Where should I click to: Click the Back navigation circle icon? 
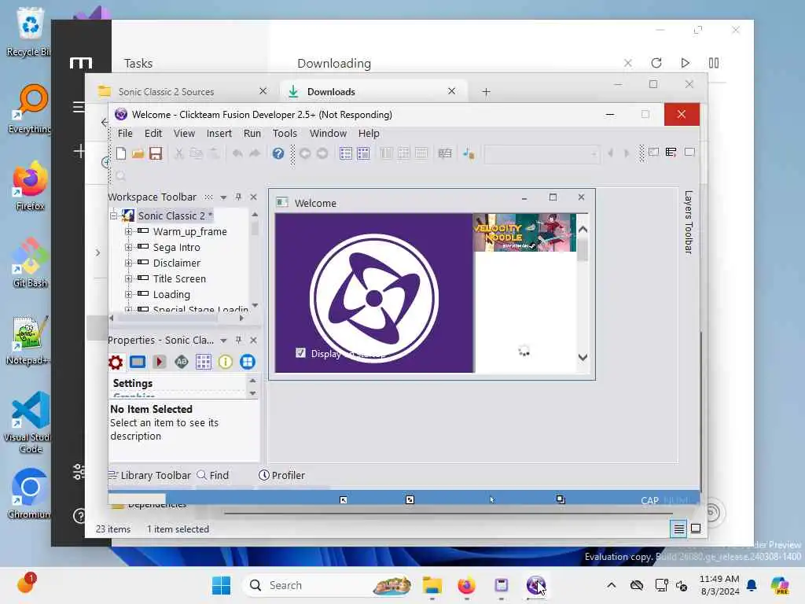point(305,153)
